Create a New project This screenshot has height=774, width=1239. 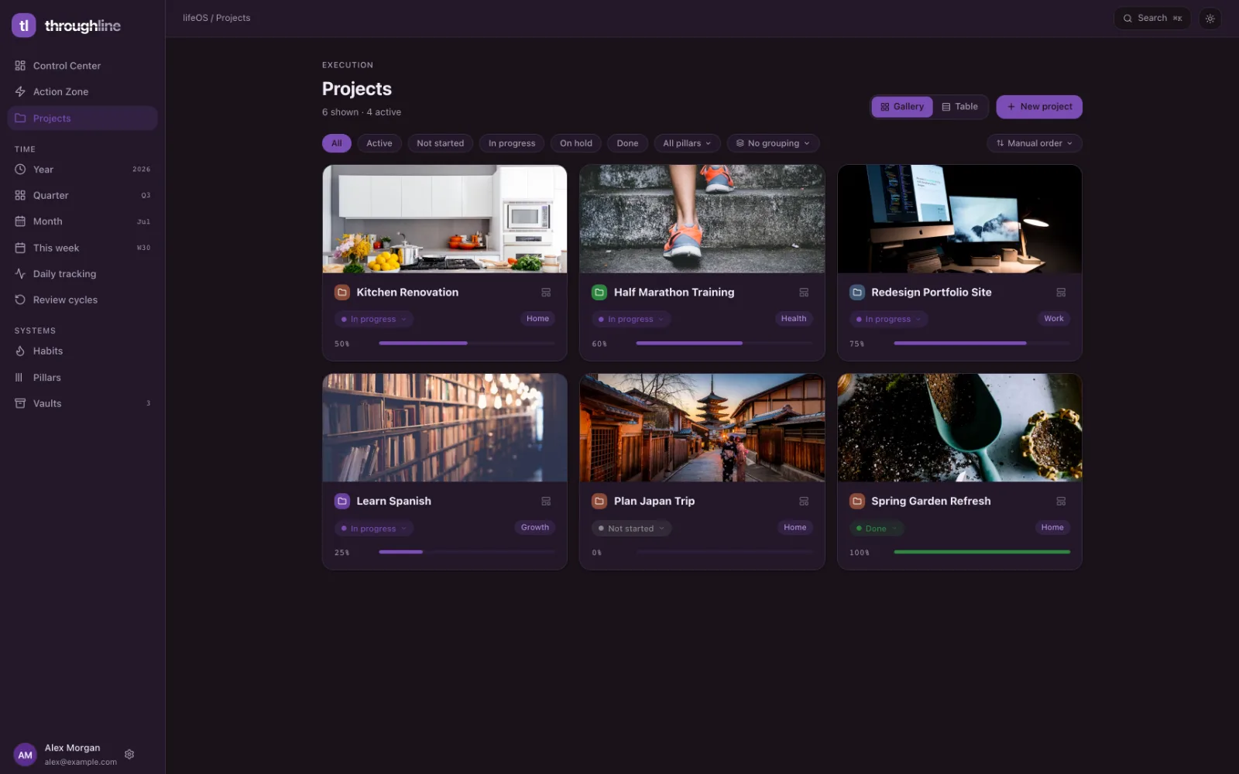point(1039,107)
